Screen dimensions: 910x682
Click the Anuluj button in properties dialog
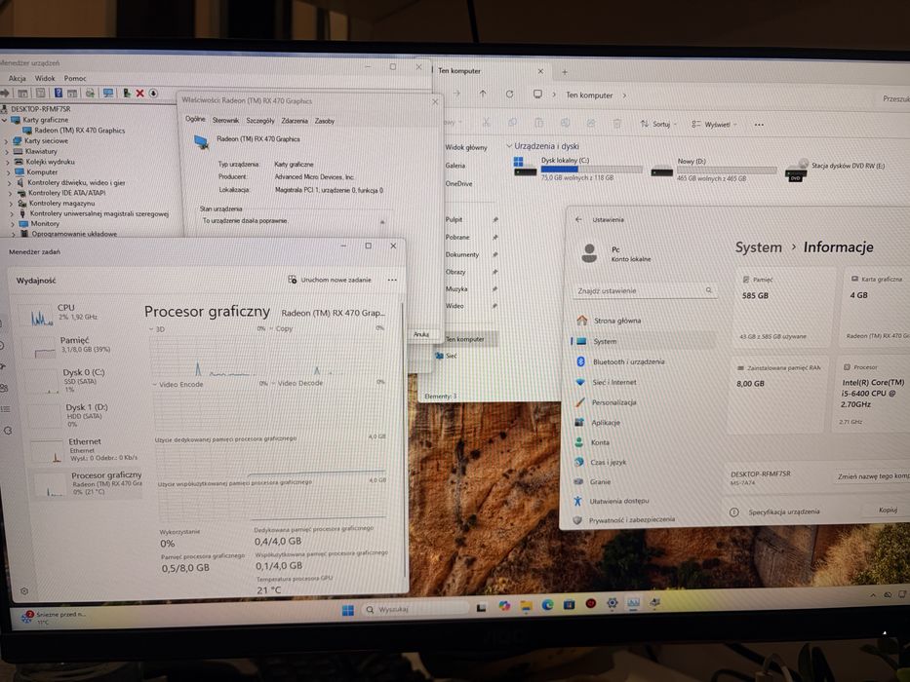[421, 334]
